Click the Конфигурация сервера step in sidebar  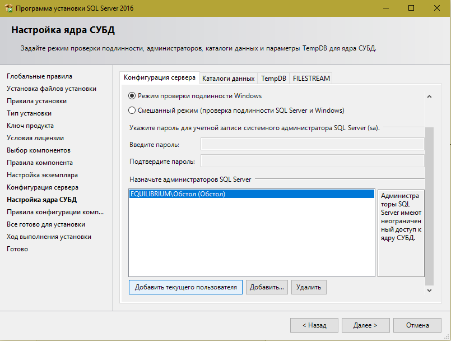pos(43,187)
